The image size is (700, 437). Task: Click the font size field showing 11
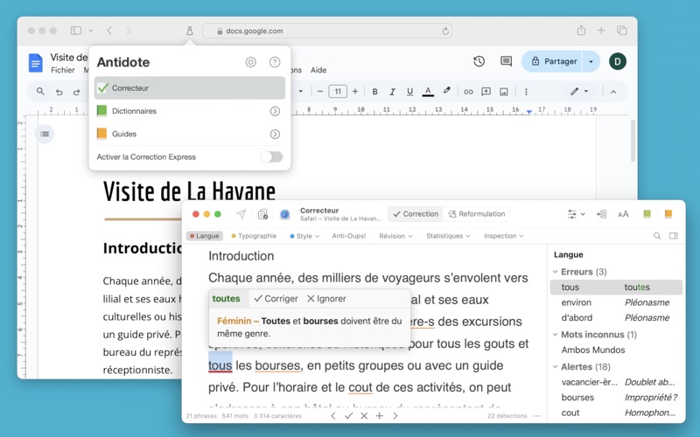pyautogui.click(x=338, y=92)
